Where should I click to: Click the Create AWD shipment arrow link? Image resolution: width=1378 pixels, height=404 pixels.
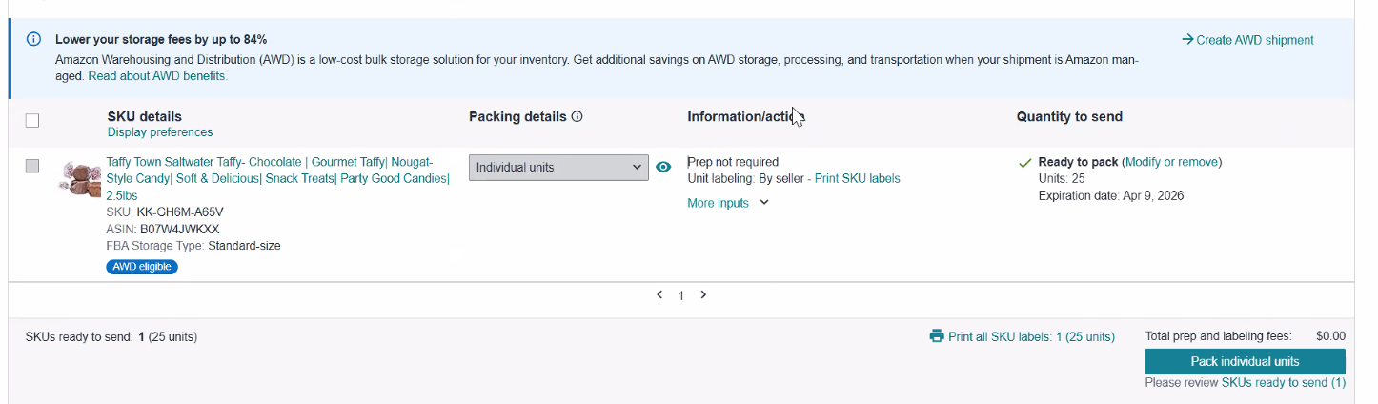tap(1246, 40)
